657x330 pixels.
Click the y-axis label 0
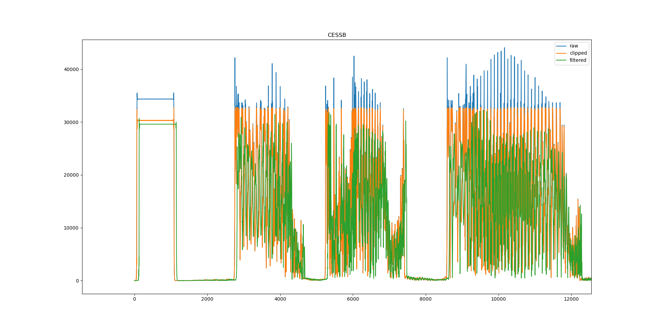click(77, 281)
